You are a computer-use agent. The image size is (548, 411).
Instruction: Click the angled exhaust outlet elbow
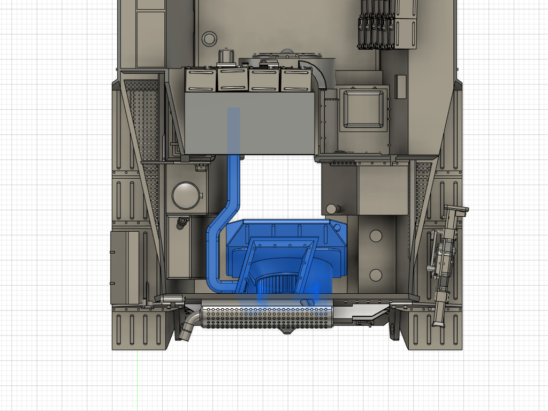[x=188, y=327]
